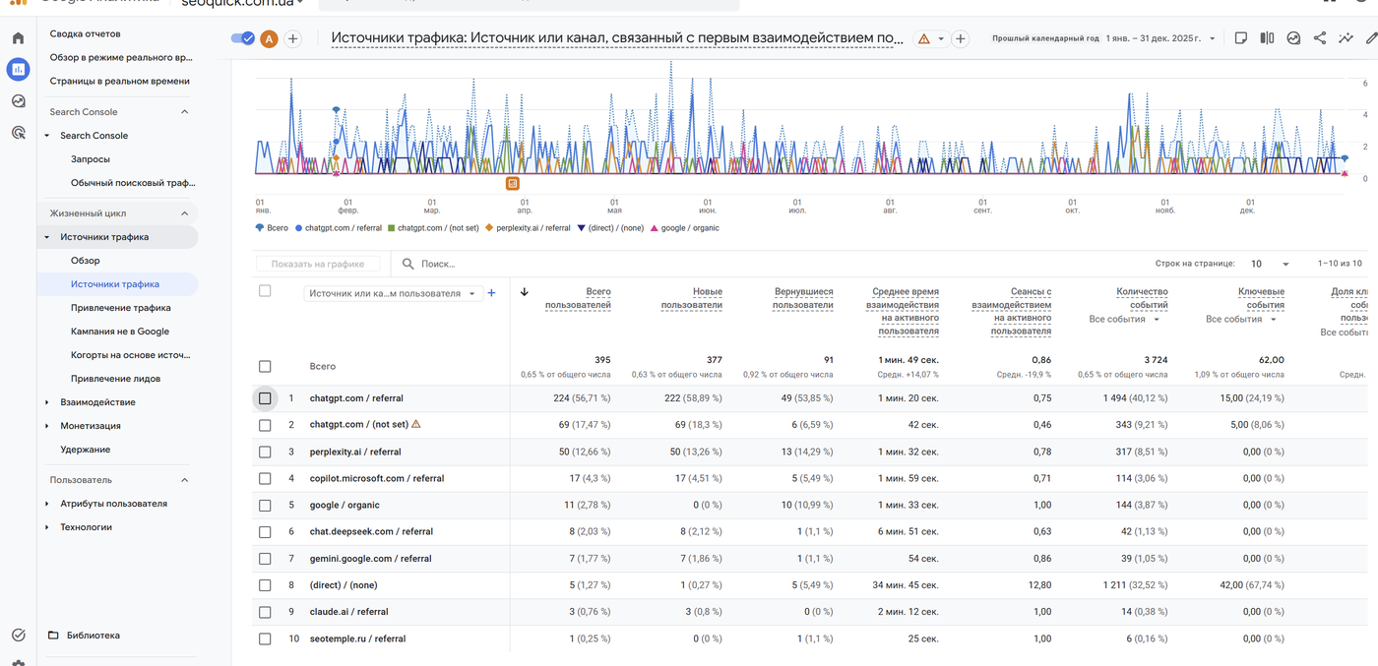The width and height of the screenshot is (1378, 666).
Task: Check the Всего totals row checkbox
Action: pyautogui.click(x=265, y=366)
